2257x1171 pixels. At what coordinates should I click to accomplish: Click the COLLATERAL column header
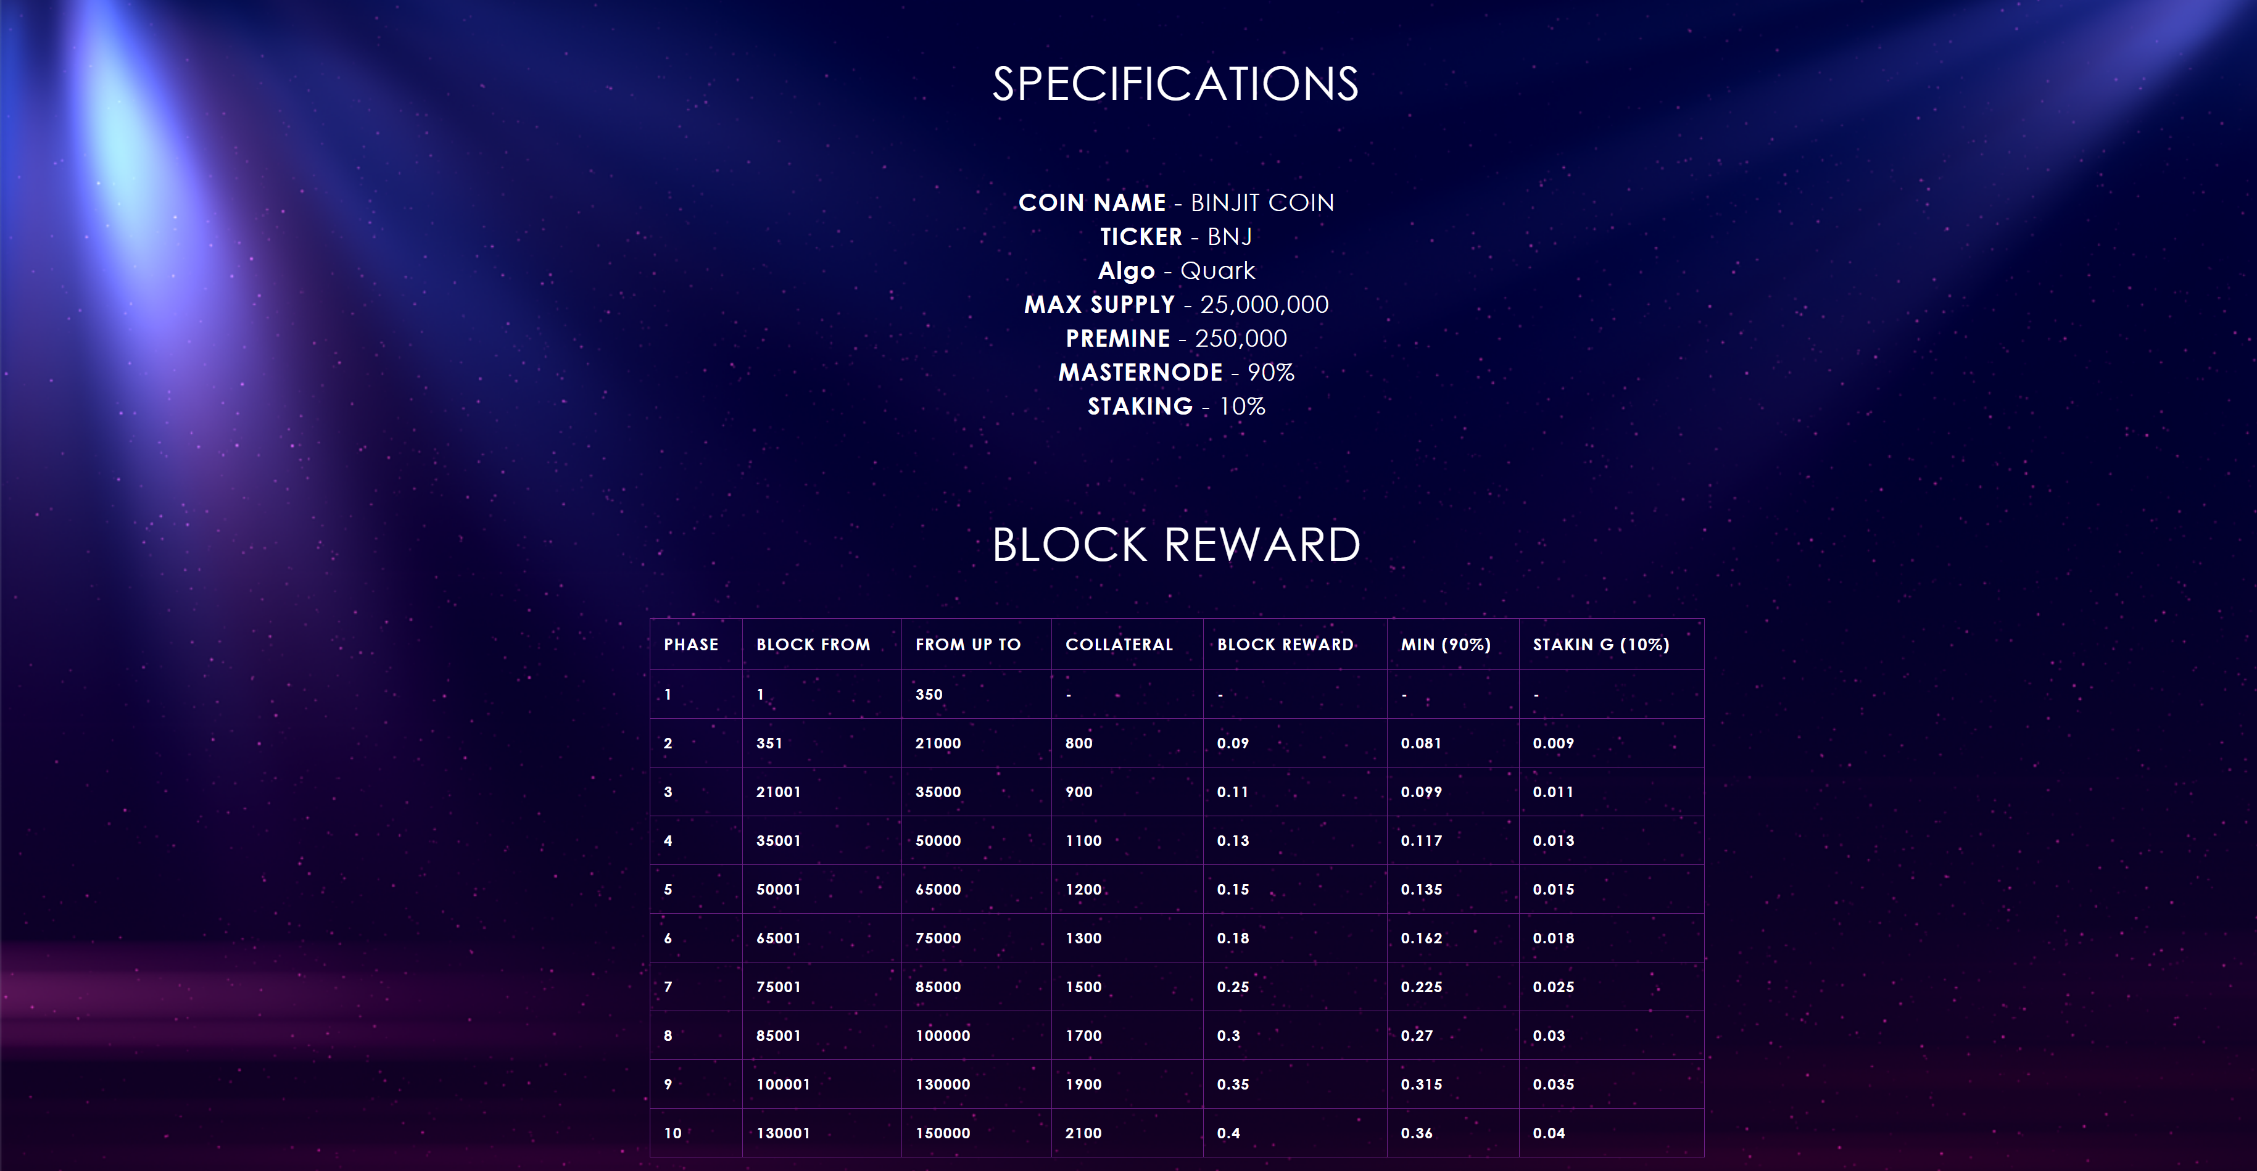click(1119, 645)
